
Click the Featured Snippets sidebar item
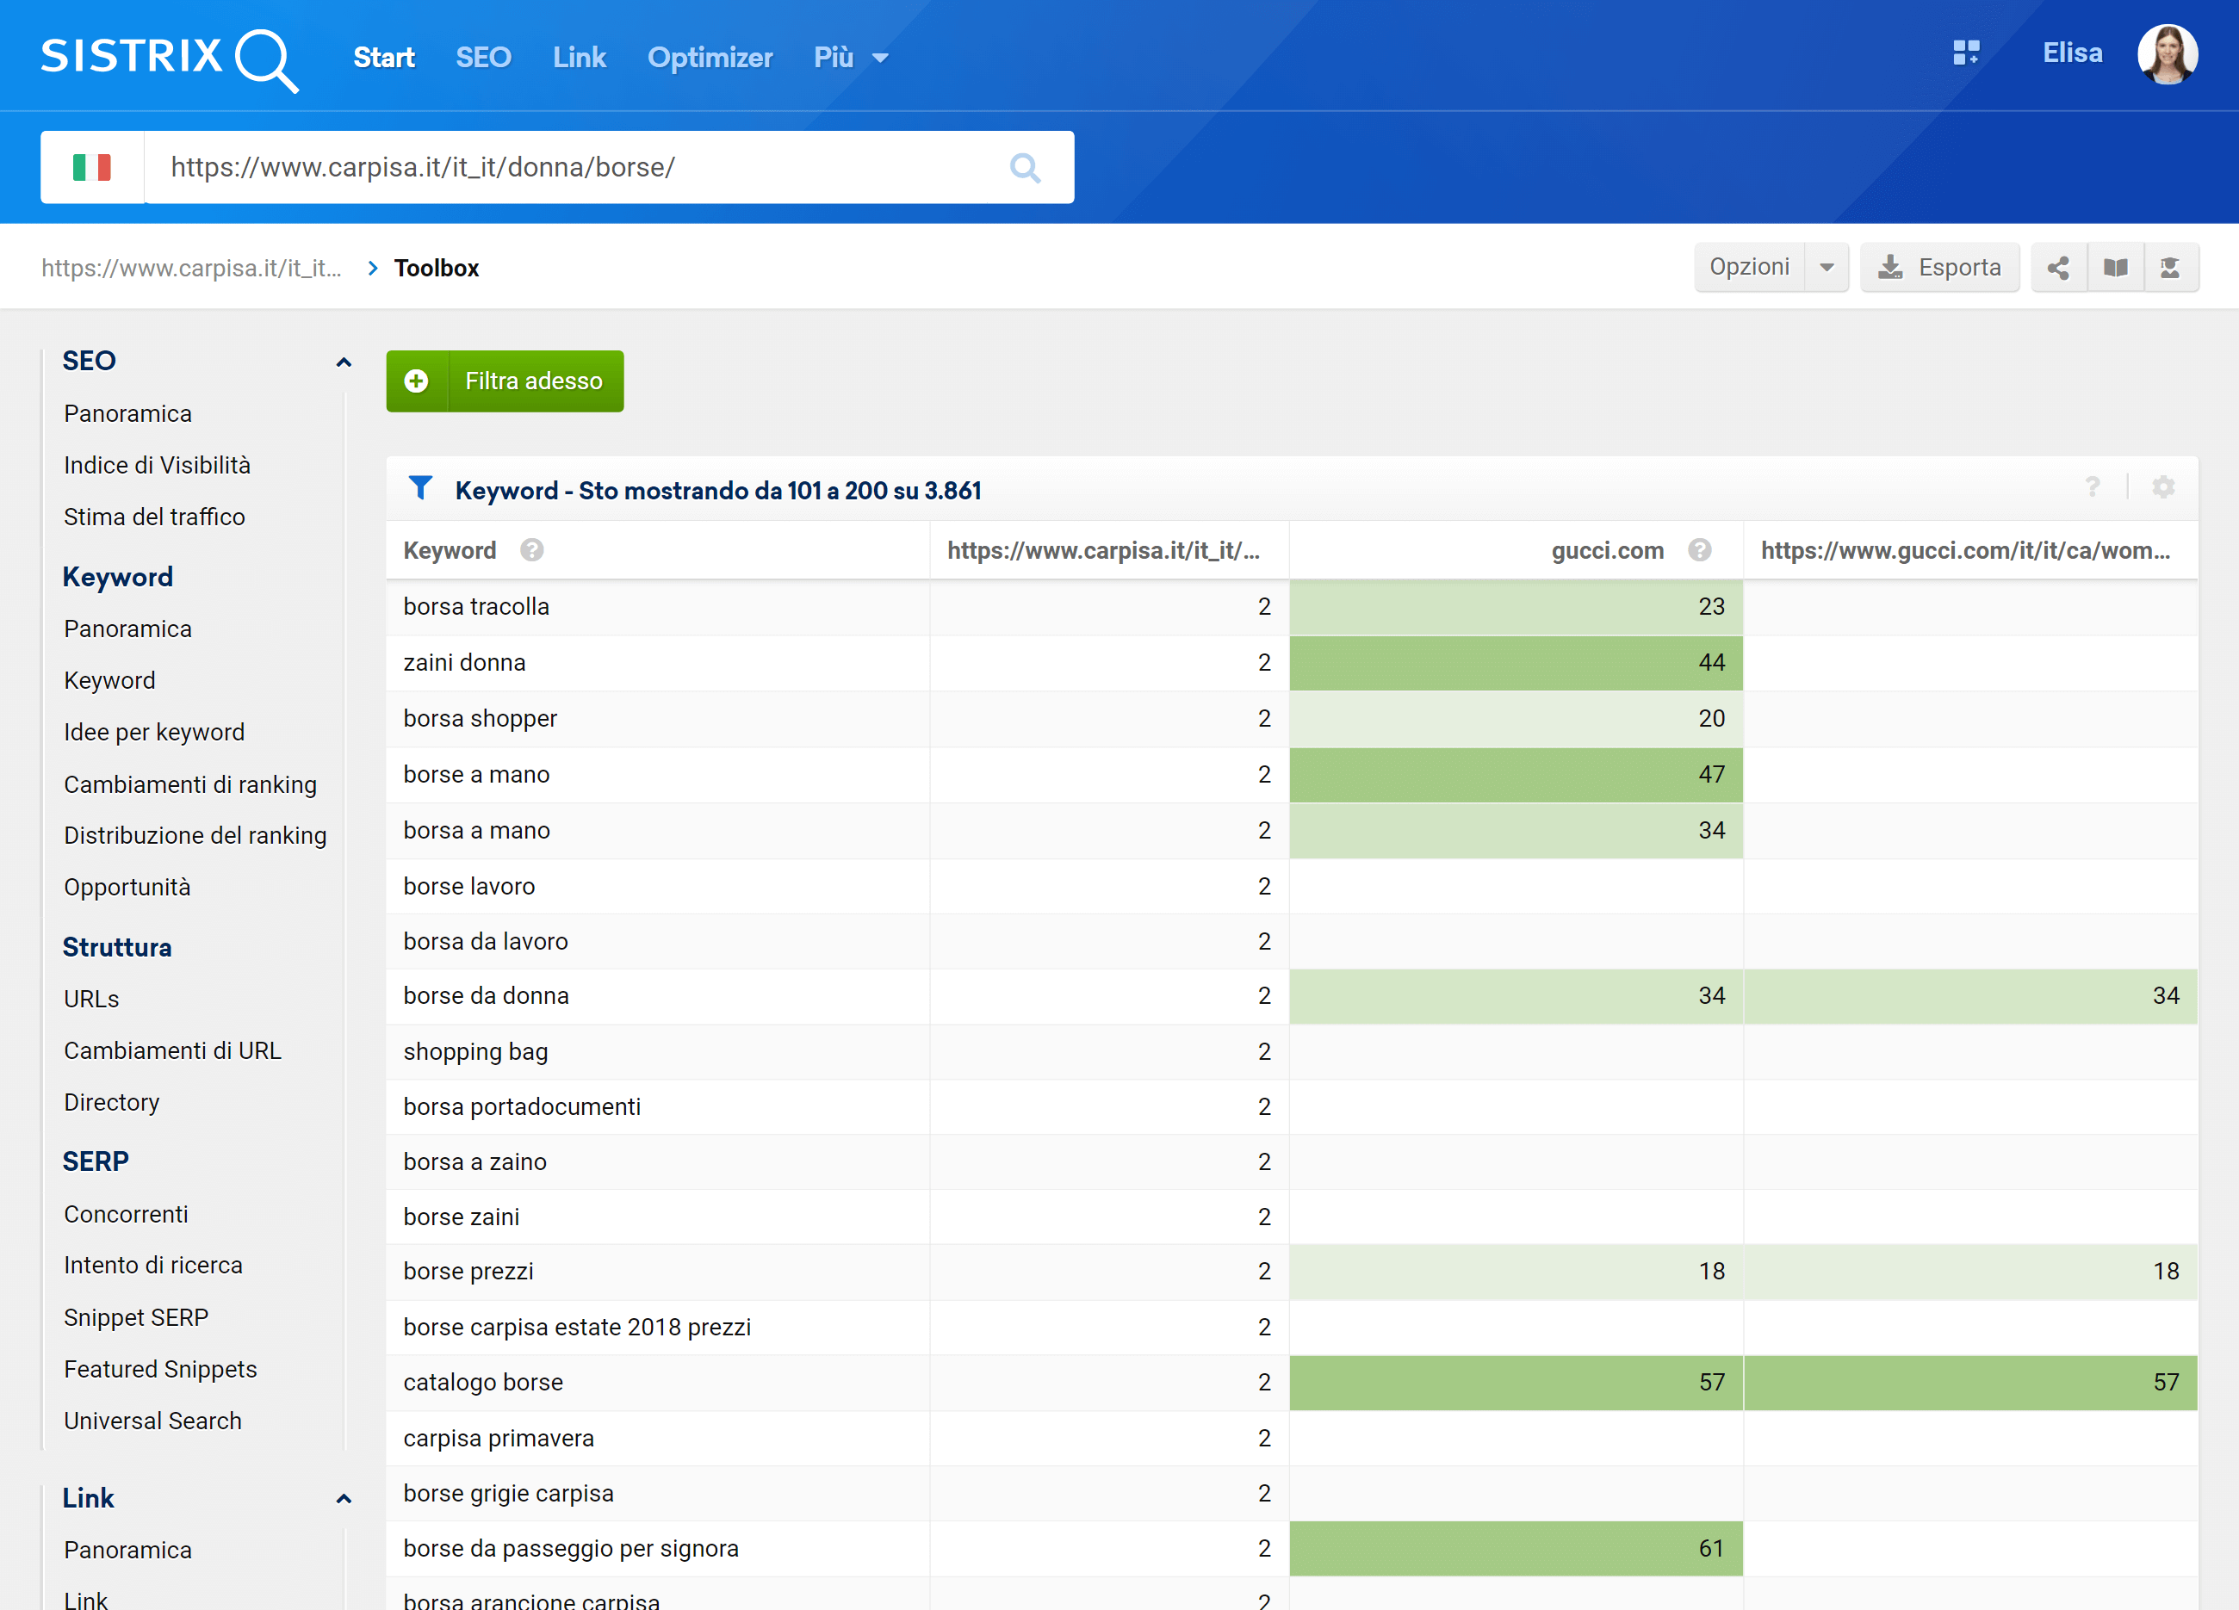(x=160, y=1370)
